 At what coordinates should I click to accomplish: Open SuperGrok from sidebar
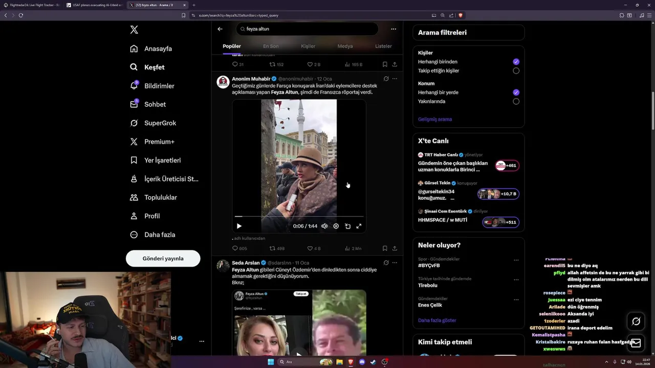coord(153,123)
